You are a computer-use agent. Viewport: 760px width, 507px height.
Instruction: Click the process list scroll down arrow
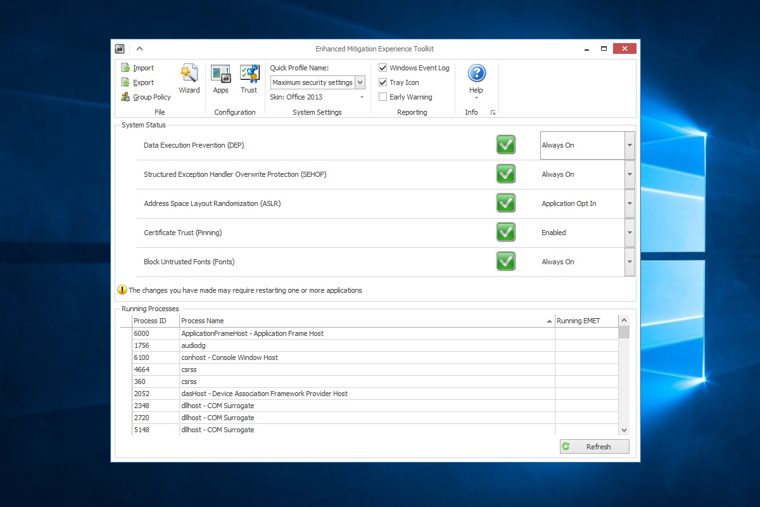click(x=624, y=430)
